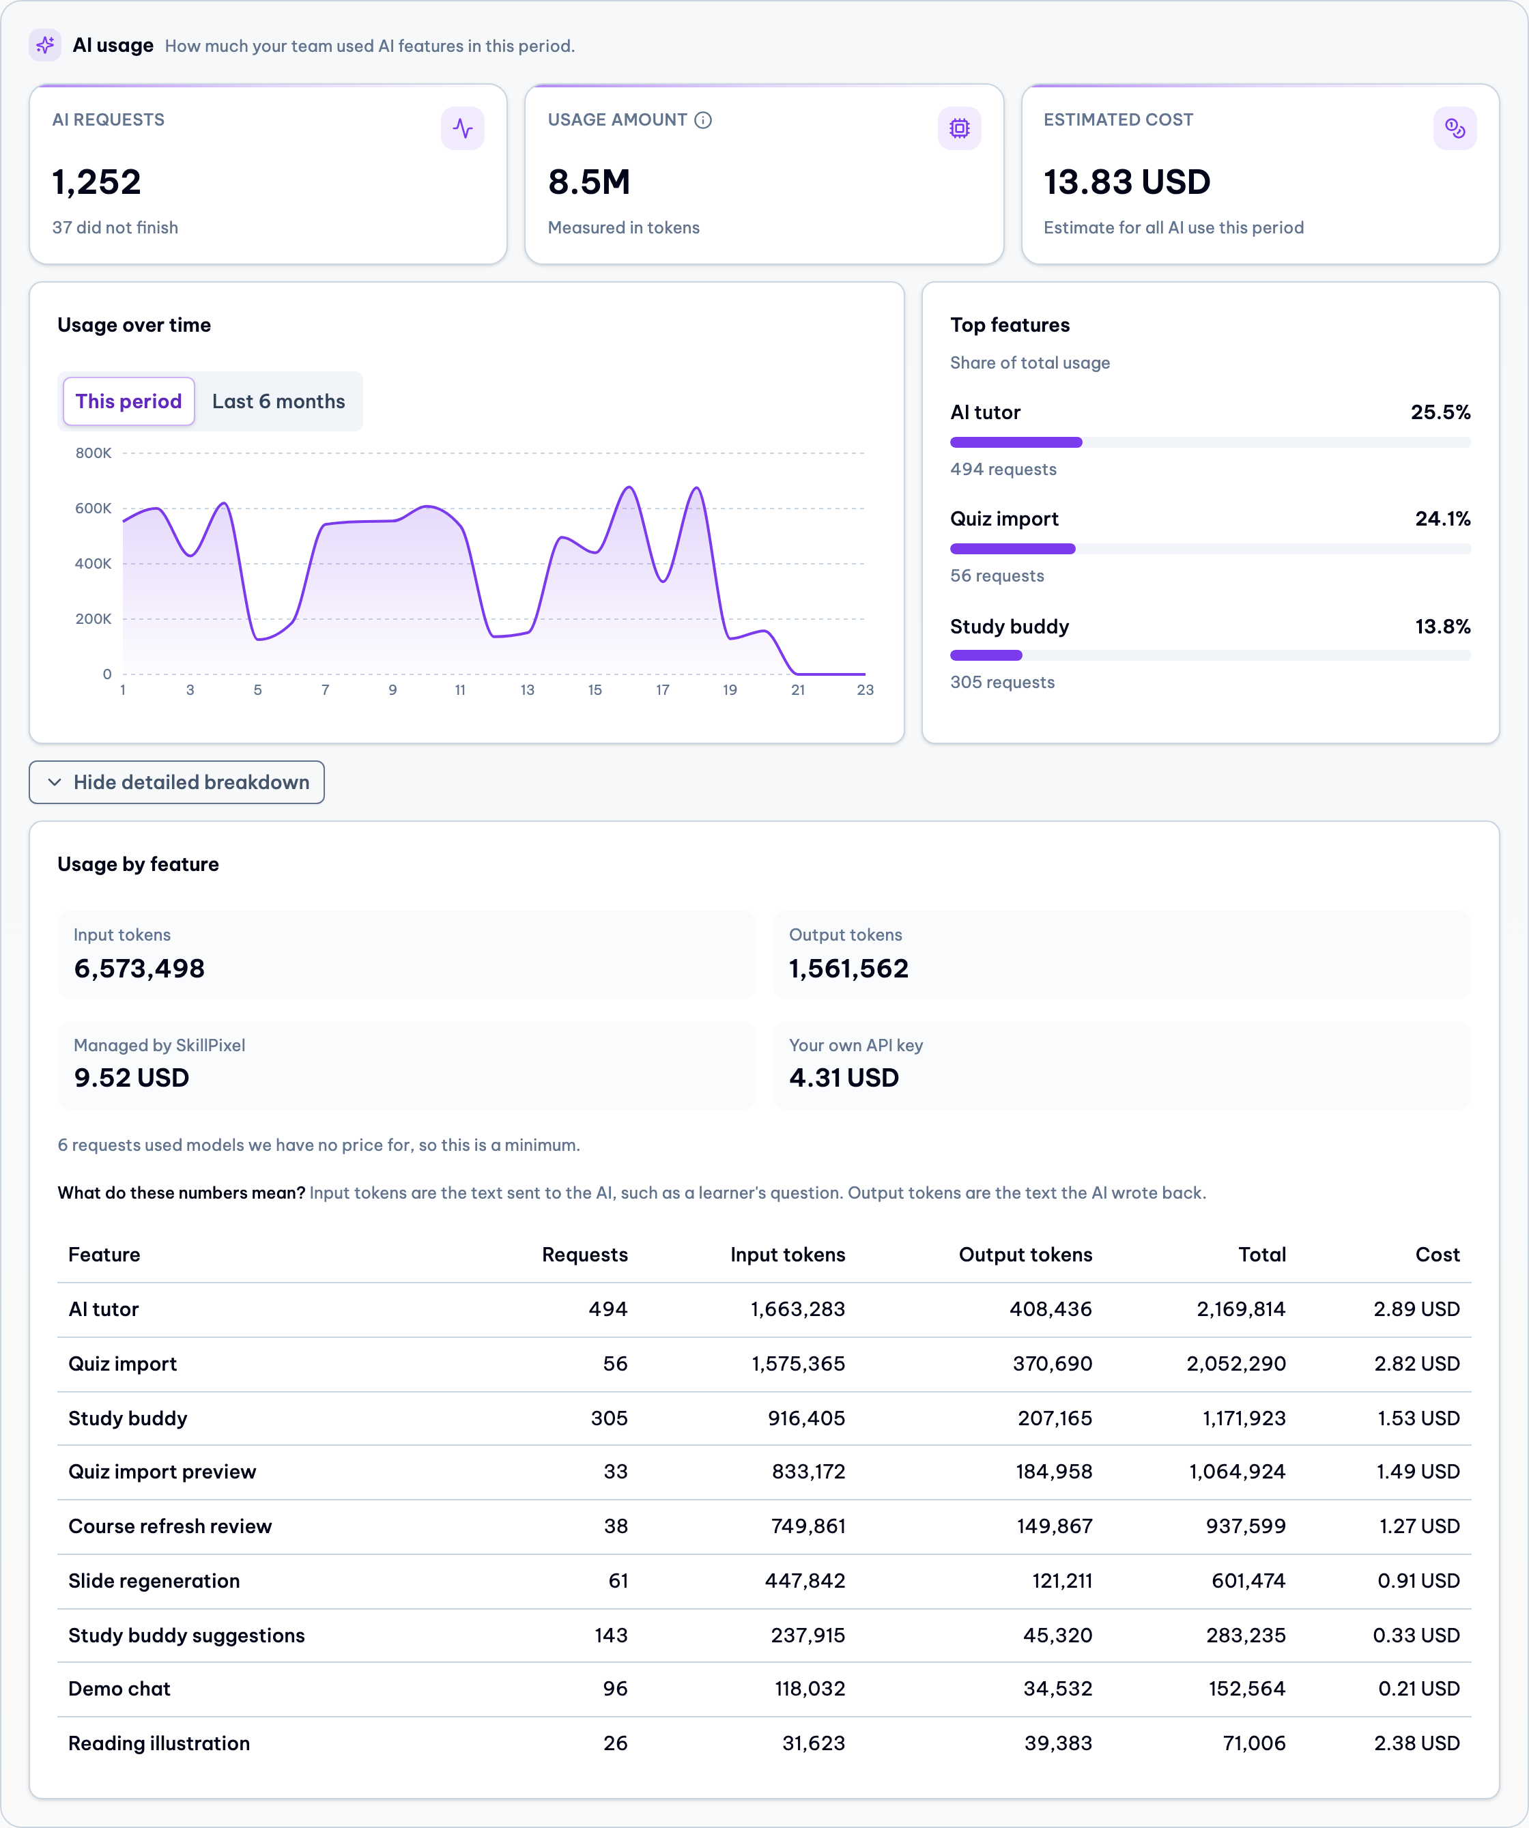Click the 37 did not finish text

tap(115, 227)
